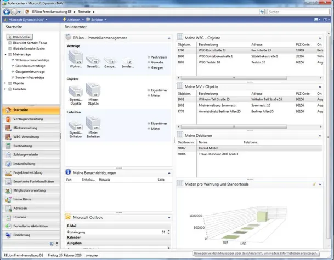The height and width of the screenshot is (260, 334).
Task: Open Übersicht Kontakt-Focus link
Action: tap(29, 43)
